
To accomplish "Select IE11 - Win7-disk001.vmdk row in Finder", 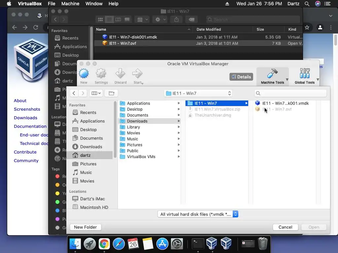I will (198, 37).
